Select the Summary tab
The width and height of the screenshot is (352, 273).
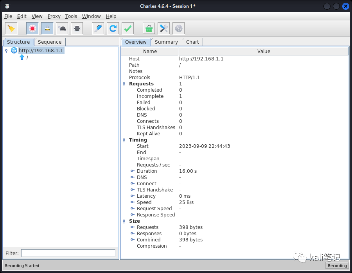(x=166, y=42)
